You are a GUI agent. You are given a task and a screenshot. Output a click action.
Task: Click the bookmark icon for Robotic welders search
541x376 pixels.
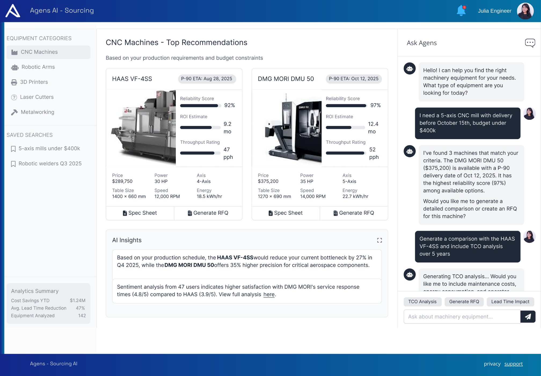click(13, 164)
